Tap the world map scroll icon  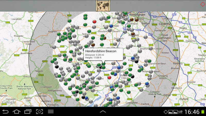(103, 6)
